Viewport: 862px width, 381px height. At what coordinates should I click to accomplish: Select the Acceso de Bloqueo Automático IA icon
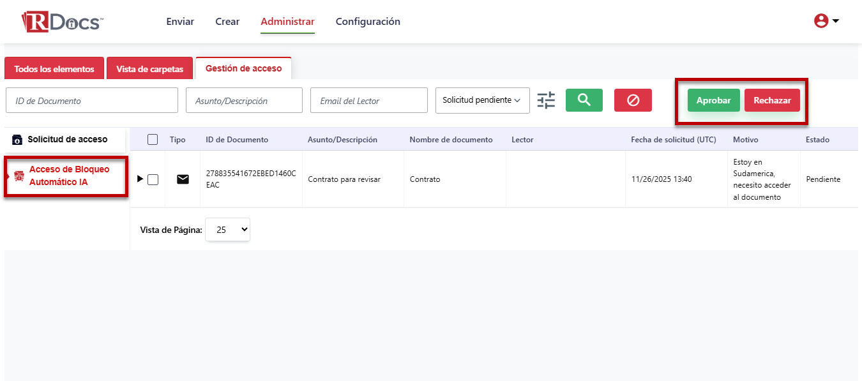[18, 175]
